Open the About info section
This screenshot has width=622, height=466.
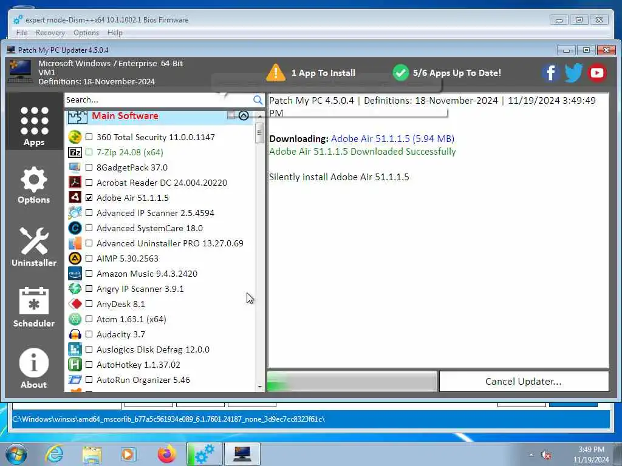pos(34,368)
